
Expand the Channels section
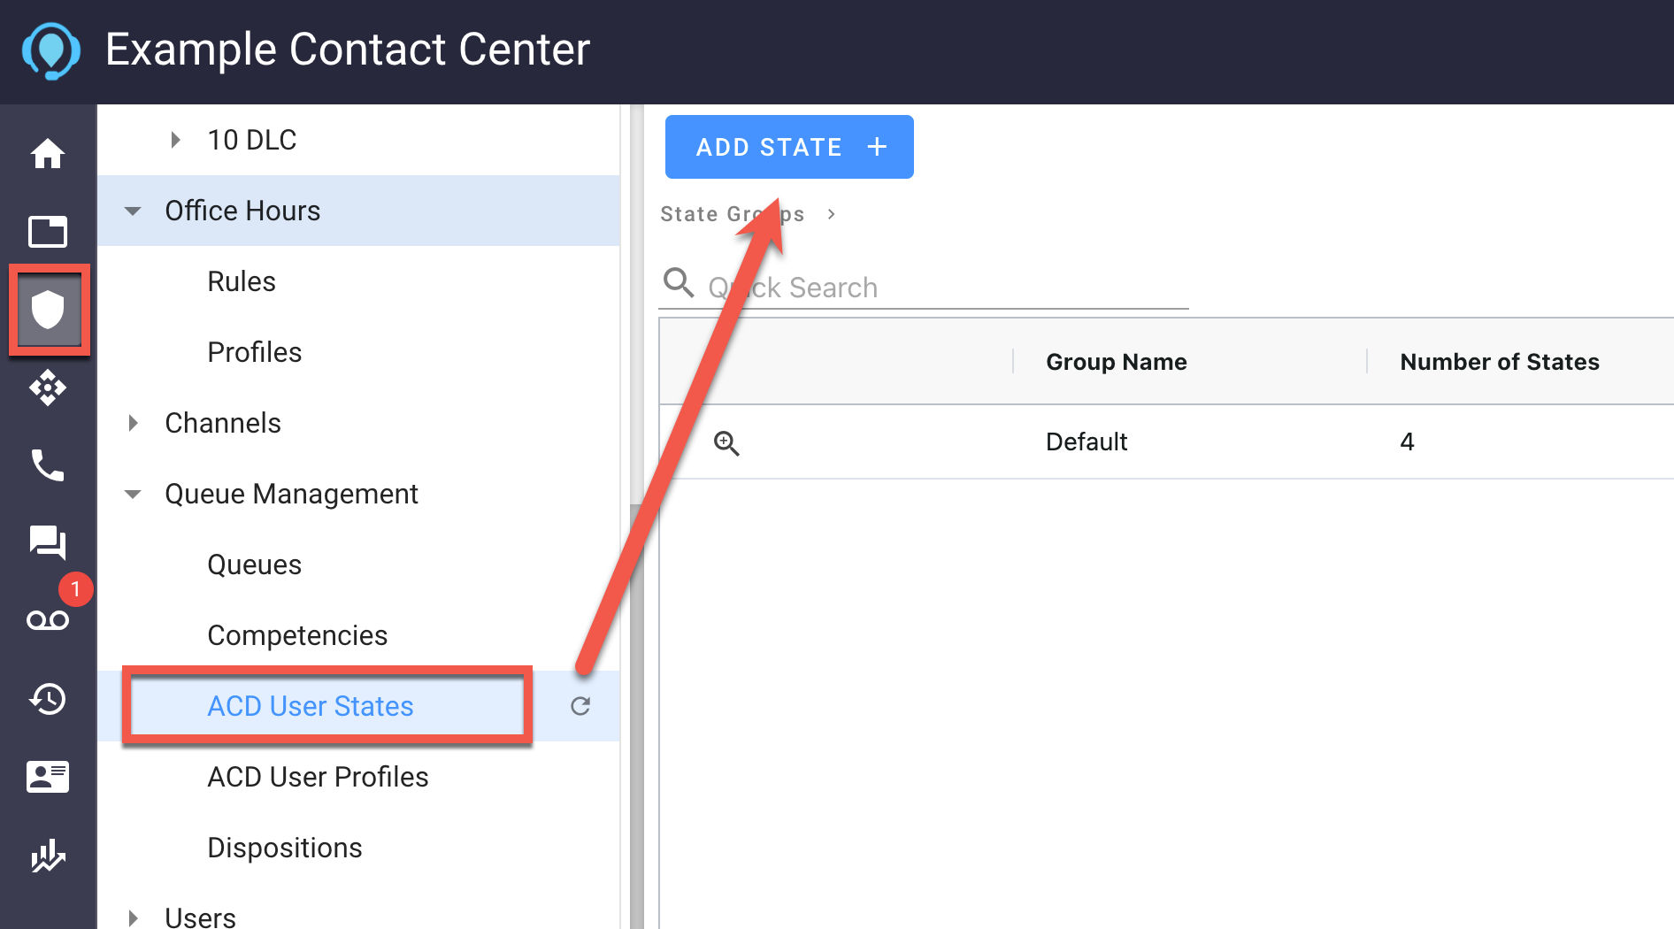[x=133, y=423]
